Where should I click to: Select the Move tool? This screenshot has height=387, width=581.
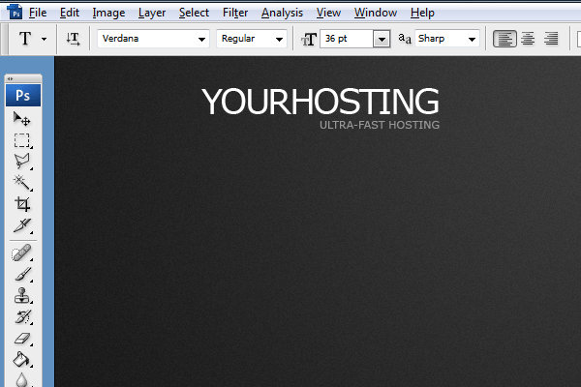point(22,118)
